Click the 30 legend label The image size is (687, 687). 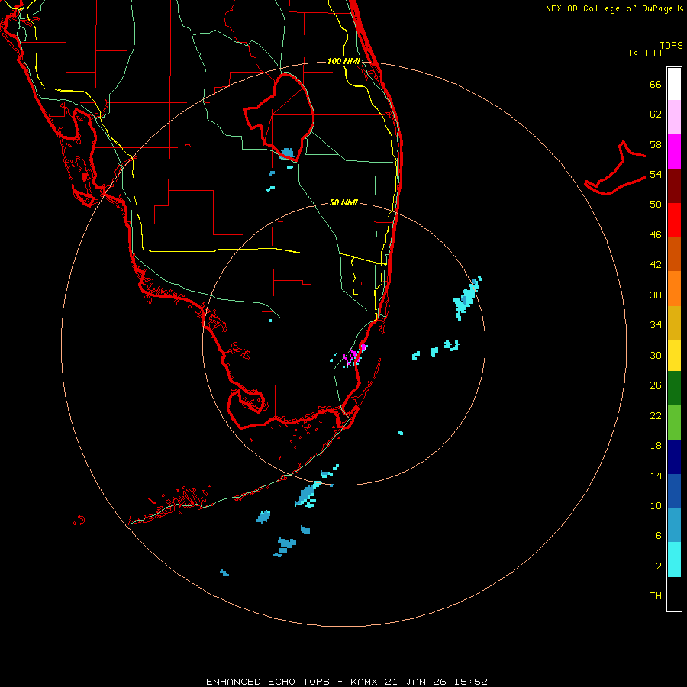(x=656, y=355)
